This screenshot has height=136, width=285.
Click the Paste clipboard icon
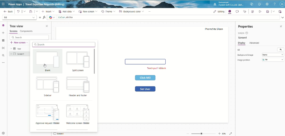pos(31,11)
